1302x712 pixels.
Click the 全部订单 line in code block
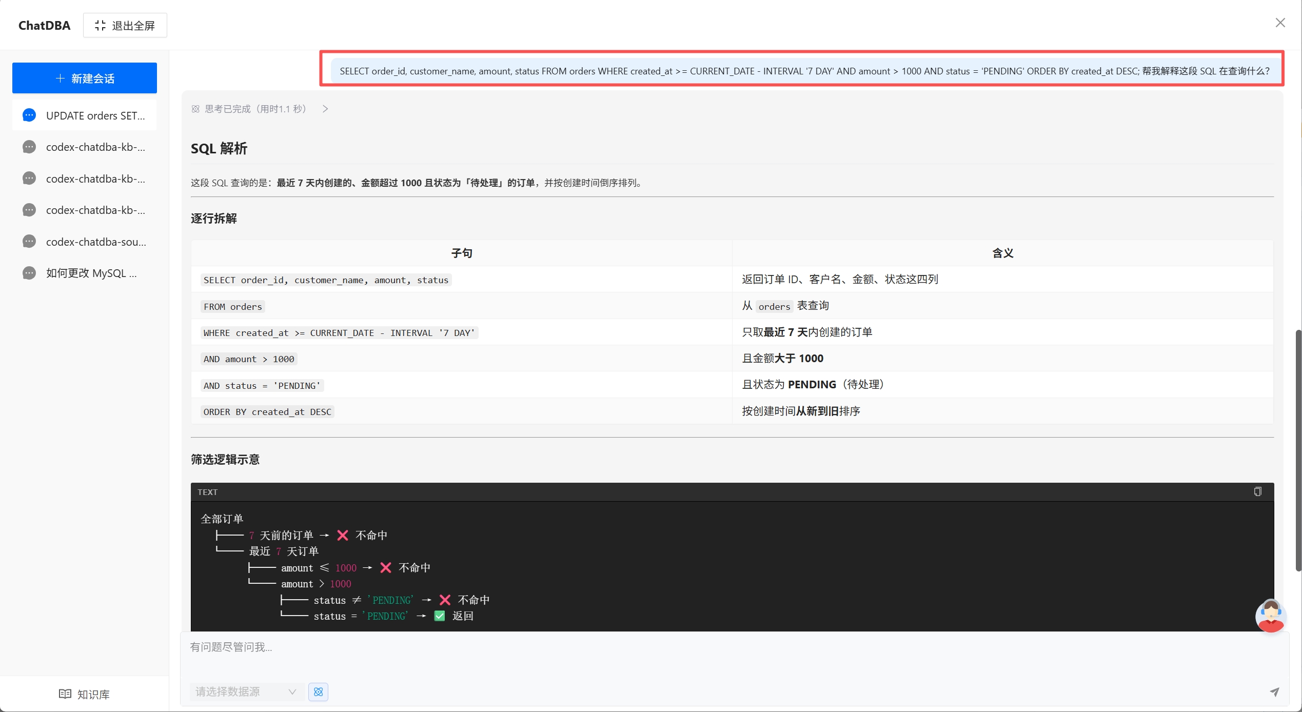coord(222,519)
